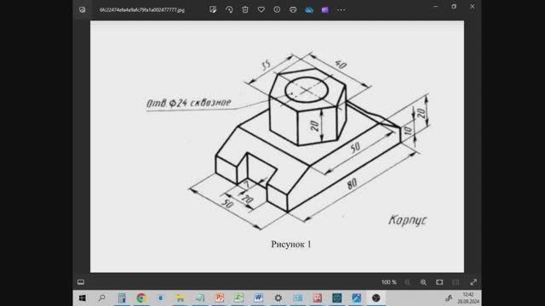Click the purple Clipchamp icon

click(x=325, y=9)
